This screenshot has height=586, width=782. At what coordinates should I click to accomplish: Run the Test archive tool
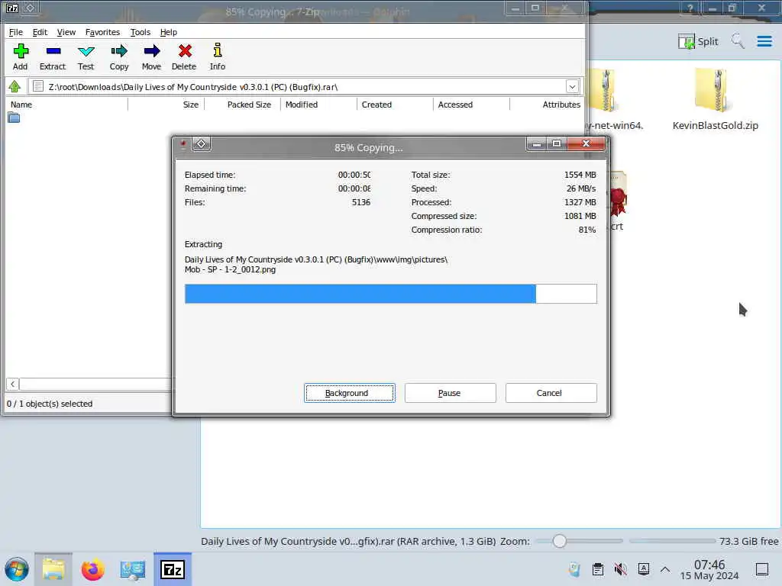86,56
